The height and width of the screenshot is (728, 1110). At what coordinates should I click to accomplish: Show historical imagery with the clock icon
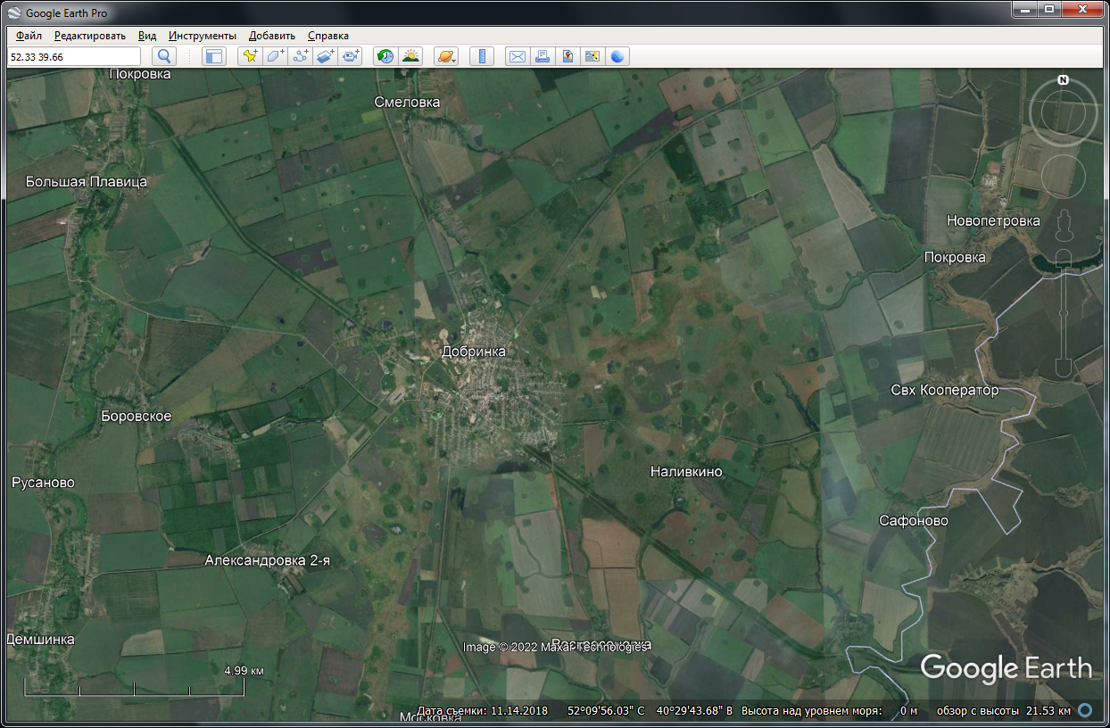[385, 56]
